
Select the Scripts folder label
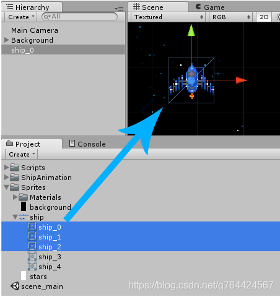click(33, 168)
